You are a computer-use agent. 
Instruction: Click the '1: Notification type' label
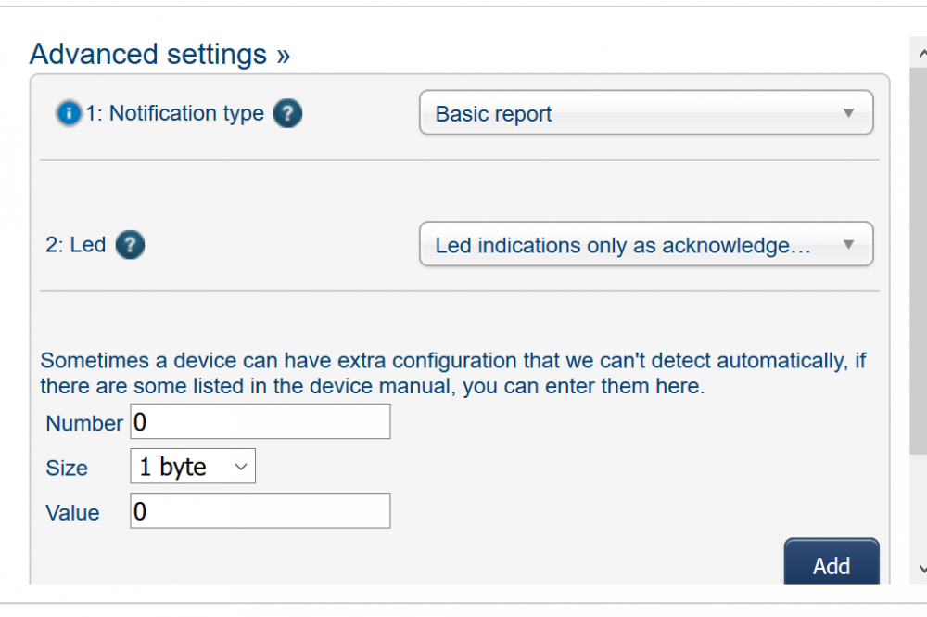pos(174,114)
